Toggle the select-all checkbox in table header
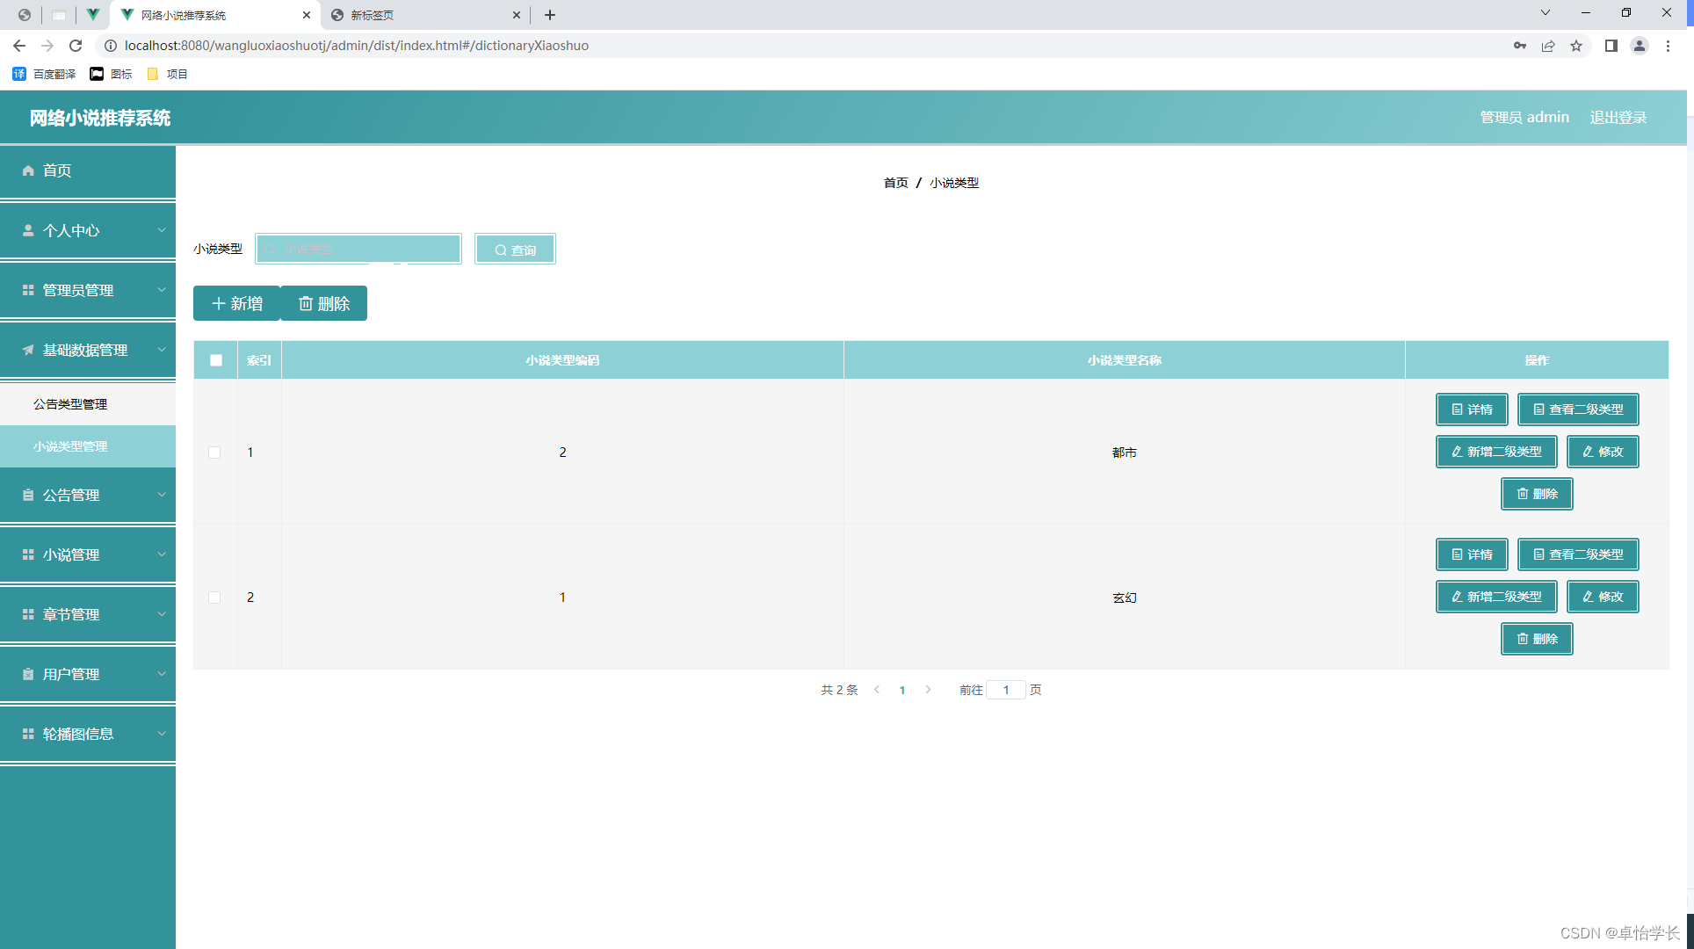Image resolution: width=1694 pixels, height=949 pixels. coord(216,360)
